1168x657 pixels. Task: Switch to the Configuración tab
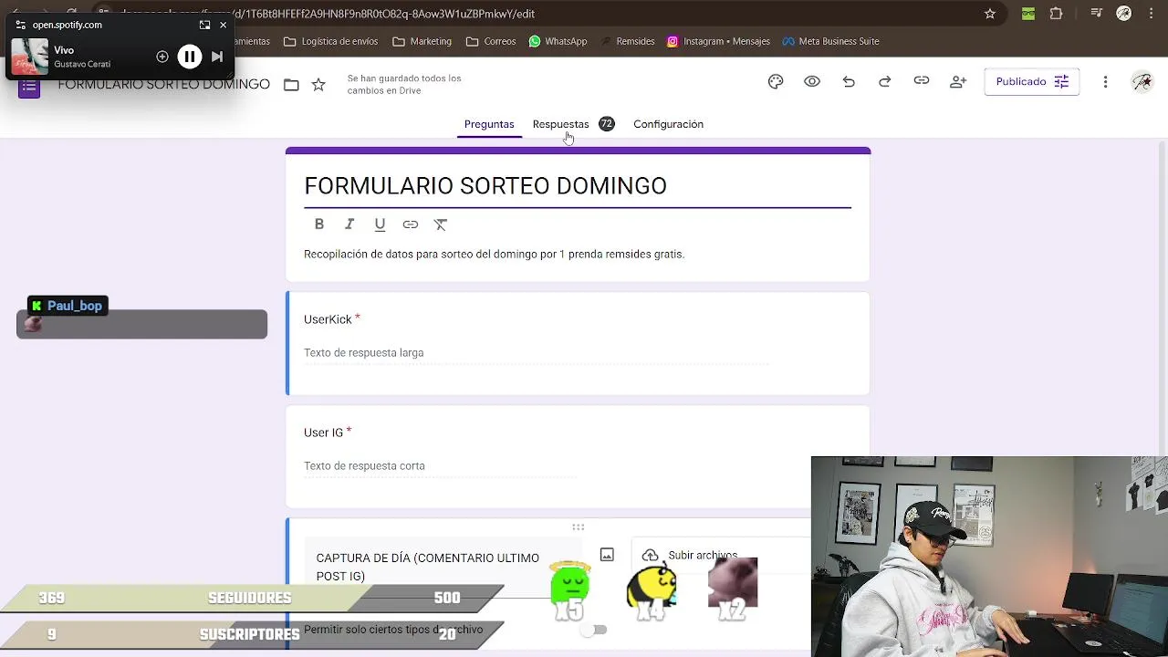668,124
